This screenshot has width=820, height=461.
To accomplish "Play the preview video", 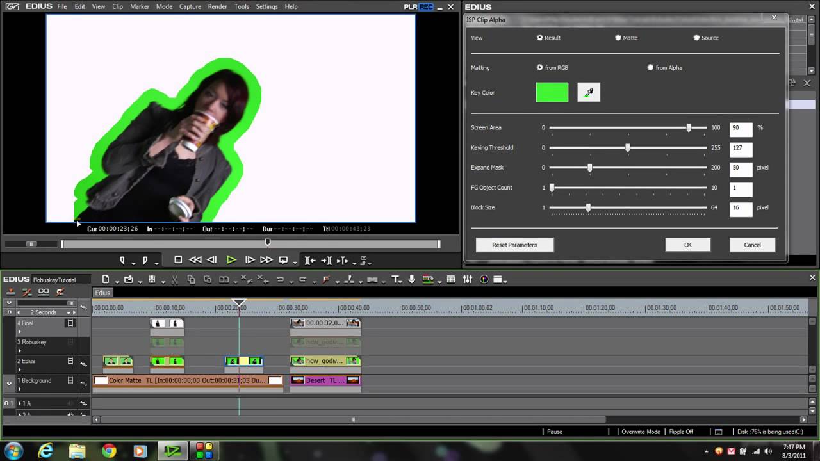I will pos(231,260).
